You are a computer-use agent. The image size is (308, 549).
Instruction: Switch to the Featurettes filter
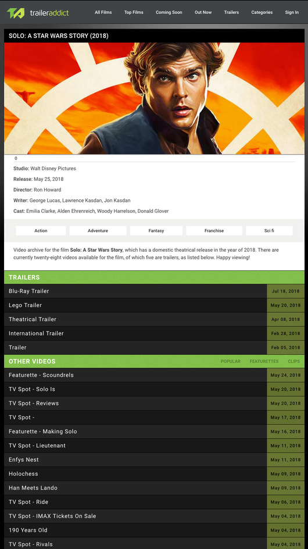[264, 361]
